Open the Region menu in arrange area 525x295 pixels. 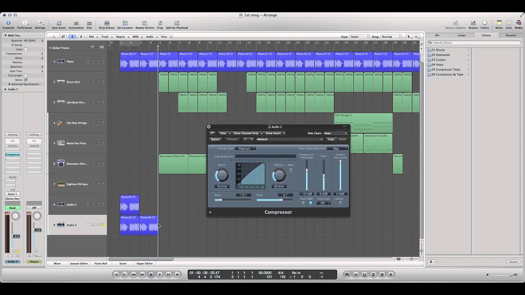click(122, 36)
